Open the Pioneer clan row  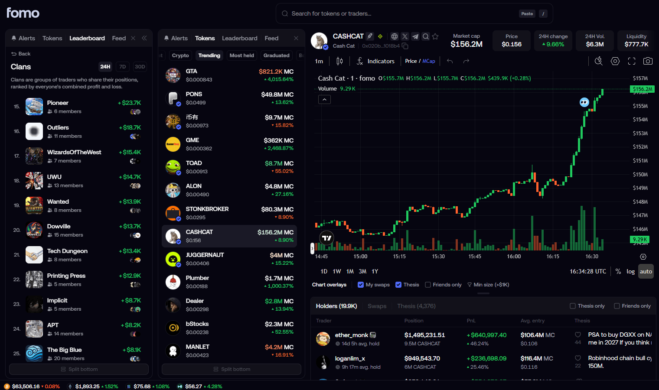click(x=79, y=107)
